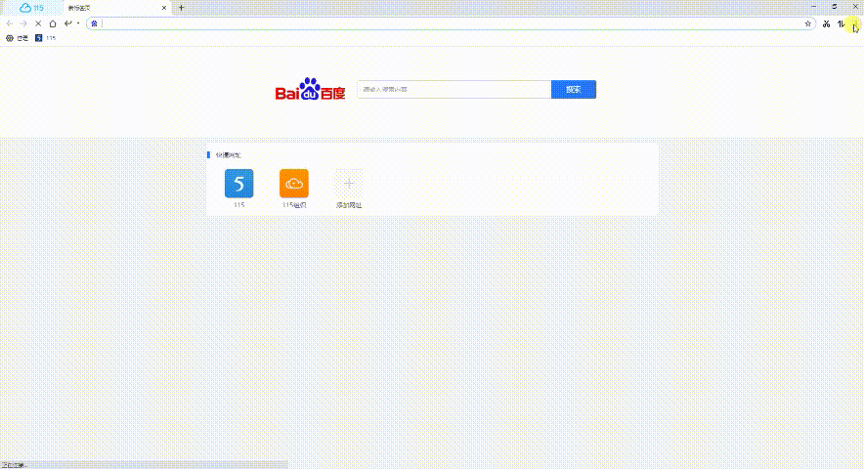Viewport: 864px width, 469px height.
Task: Click the undo closed tab arrow
Action: 67,23
